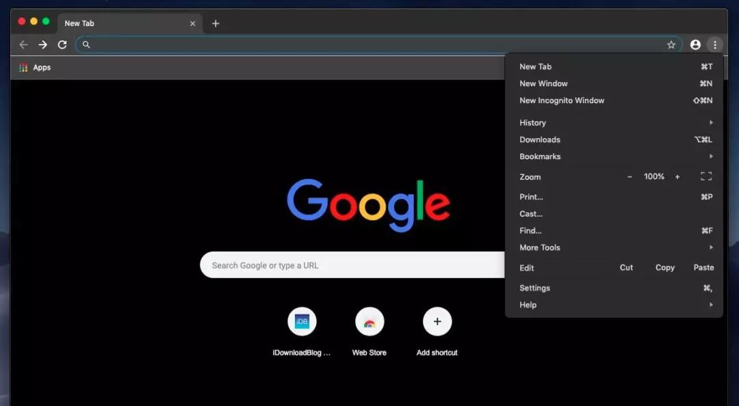
Task: Close the three-dot Chrome menu button
Action: tap(715, 44)
